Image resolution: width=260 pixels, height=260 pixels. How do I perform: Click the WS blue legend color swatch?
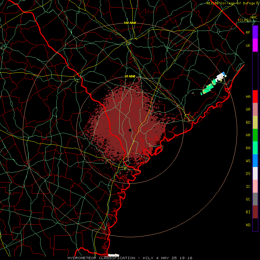[x=255, y=161]
